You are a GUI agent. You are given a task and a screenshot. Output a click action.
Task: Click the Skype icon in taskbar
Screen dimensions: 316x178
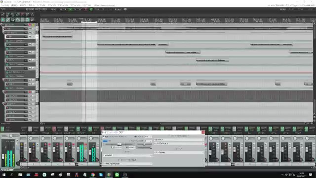coord(101,175)
